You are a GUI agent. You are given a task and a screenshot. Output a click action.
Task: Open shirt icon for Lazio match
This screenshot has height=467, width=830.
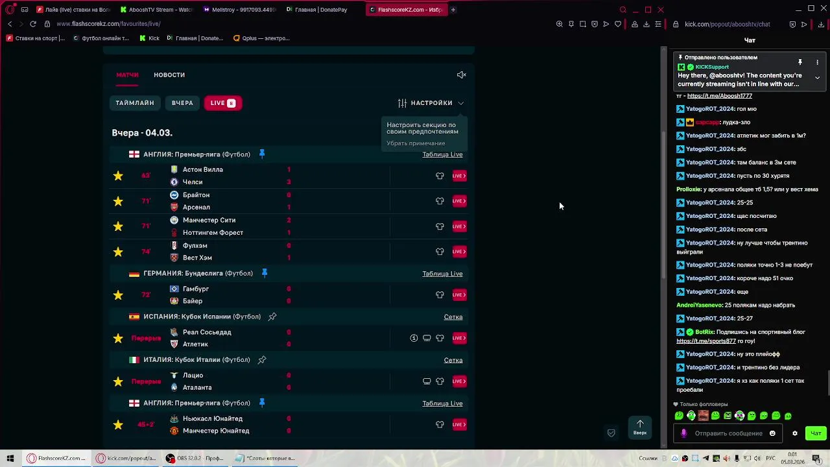pos(440,381)
